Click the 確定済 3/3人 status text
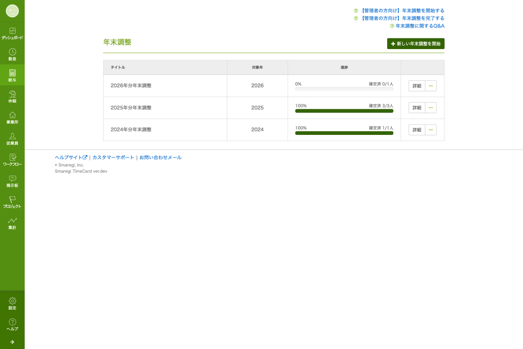 click(x=381, y=106)
